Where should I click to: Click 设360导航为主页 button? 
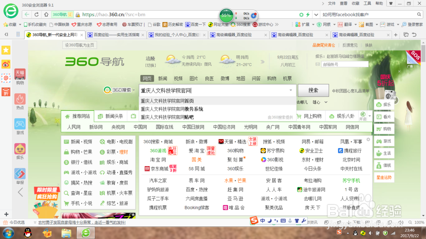tap(79, 45)
